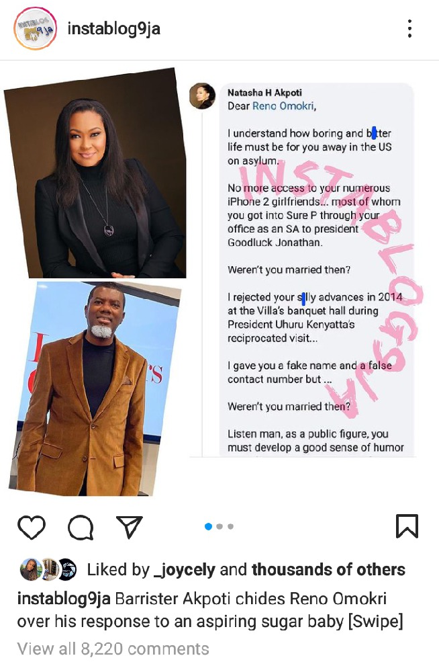Viewport: 439px width, 662px height.
Task: Open comments via speech bubble icon
Action: pos(81,528)
